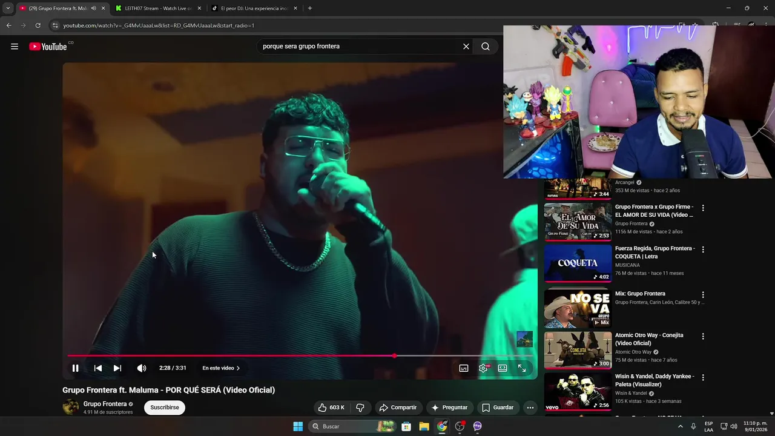Clear the search box with X
This screenshot has height=436, width=775.
[x=466, y=47]
